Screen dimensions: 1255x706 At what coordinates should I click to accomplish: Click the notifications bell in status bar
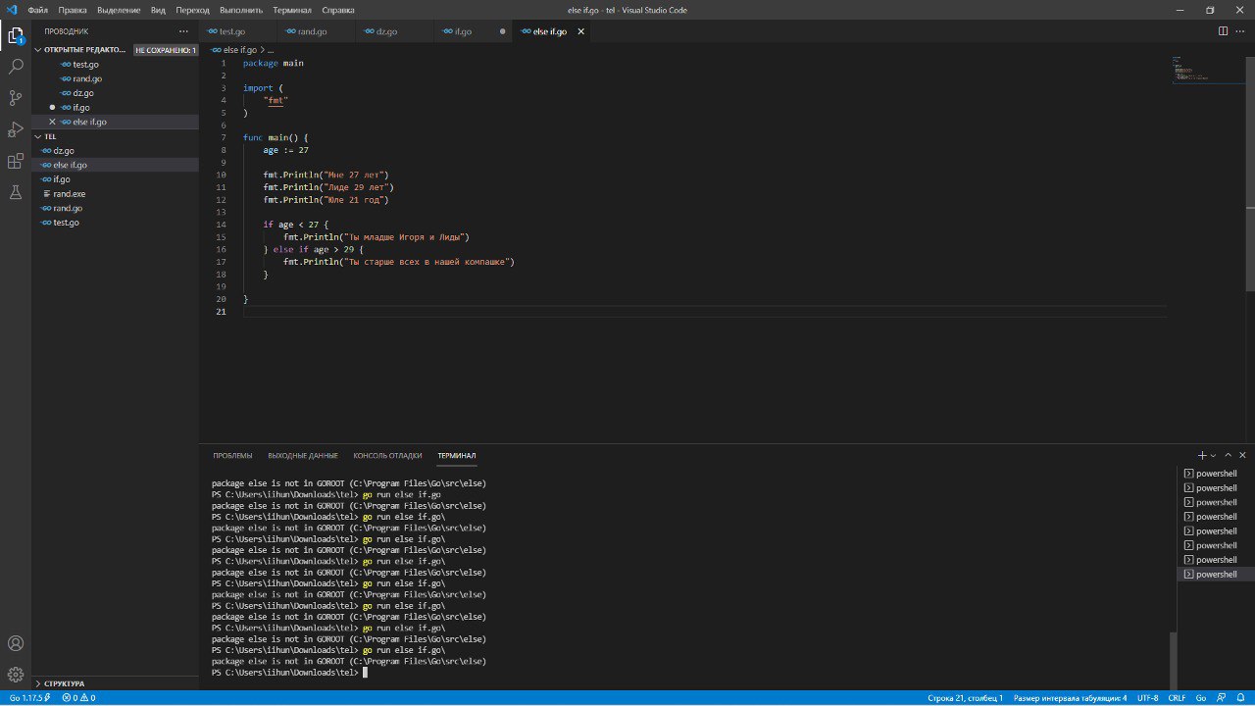click(1240, 698)
